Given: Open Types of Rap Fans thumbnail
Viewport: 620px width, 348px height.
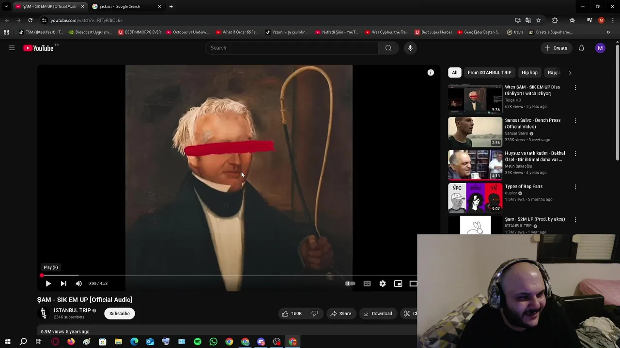Looking at the screenshot, I should coord(475,198).
